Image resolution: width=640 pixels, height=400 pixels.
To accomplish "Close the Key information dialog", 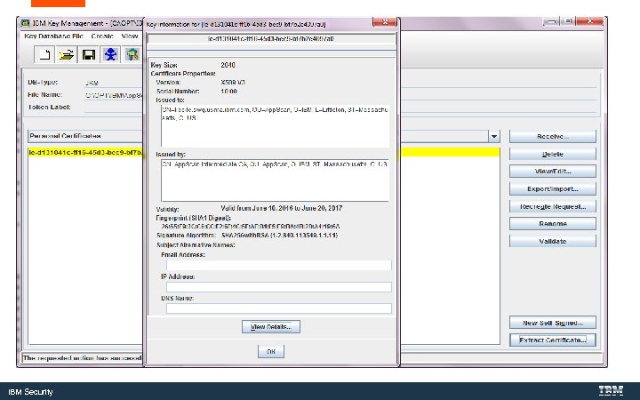I will (385, 22).
